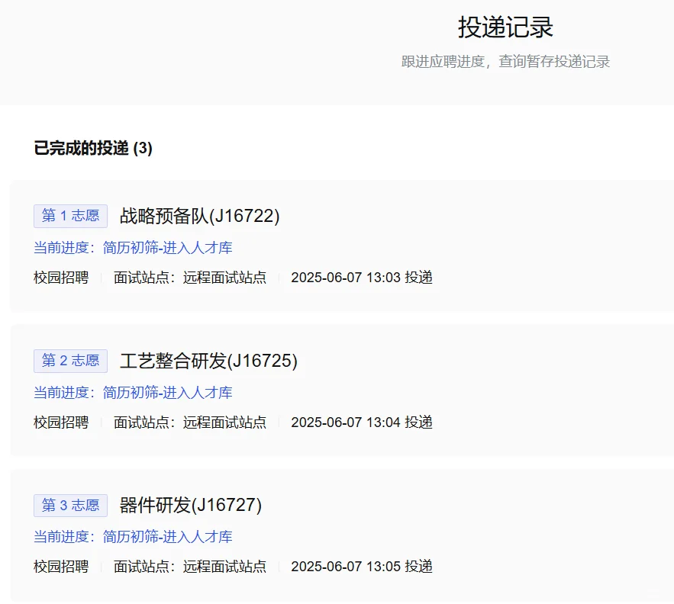The image size is (674, 604).
Task: Open job title 战略预备队(J16722)
Action: (200, 216)
